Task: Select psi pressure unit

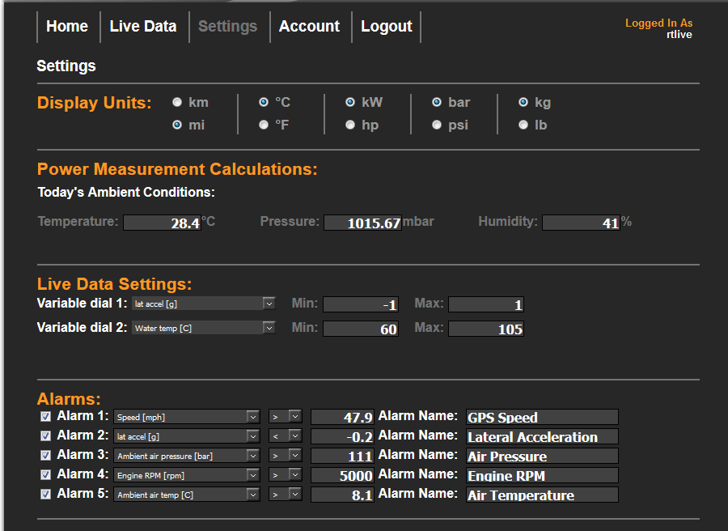Action: click(x=437, y=125)
